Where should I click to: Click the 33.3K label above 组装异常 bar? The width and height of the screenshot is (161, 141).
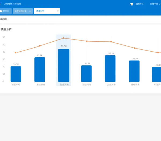(64, 46)
